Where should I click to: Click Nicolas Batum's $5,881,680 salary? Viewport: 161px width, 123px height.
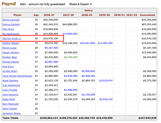(51, 62)
